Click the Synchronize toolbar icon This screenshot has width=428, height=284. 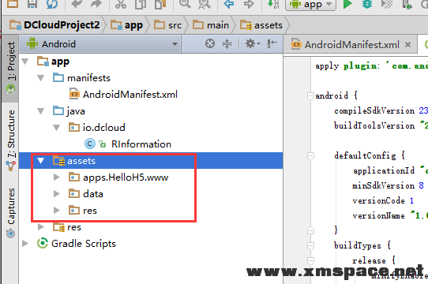51,4
